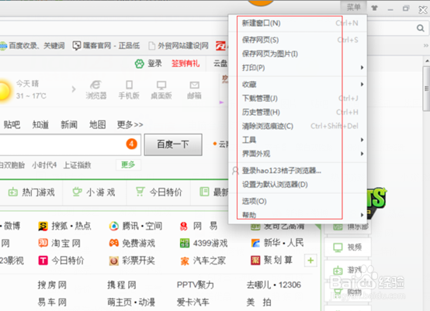Open the 视频 sidebar button

tap(348, 247)
